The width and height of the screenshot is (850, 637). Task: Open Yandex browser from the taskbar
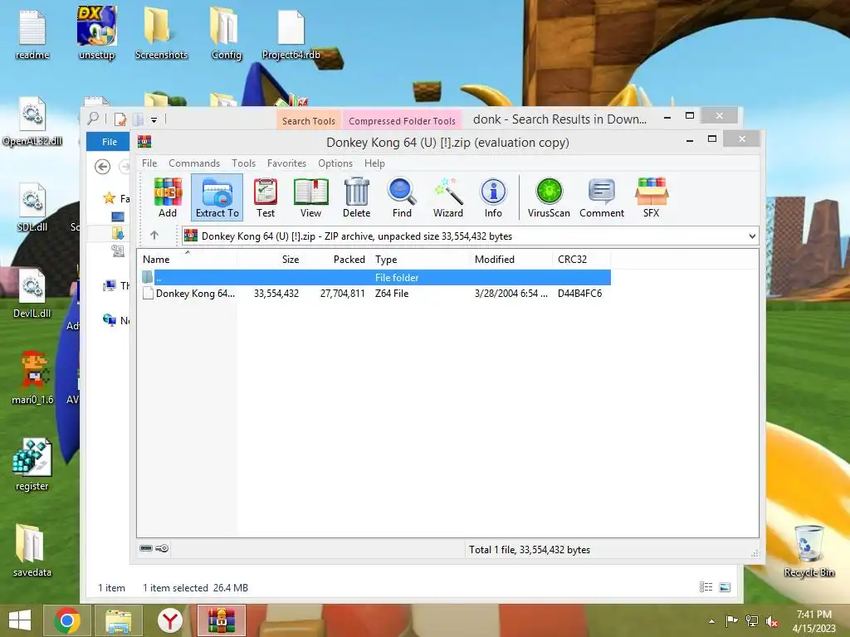point(169,620)
